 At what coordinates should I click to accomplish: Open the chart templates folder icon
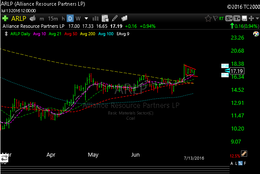coord(124,18)
